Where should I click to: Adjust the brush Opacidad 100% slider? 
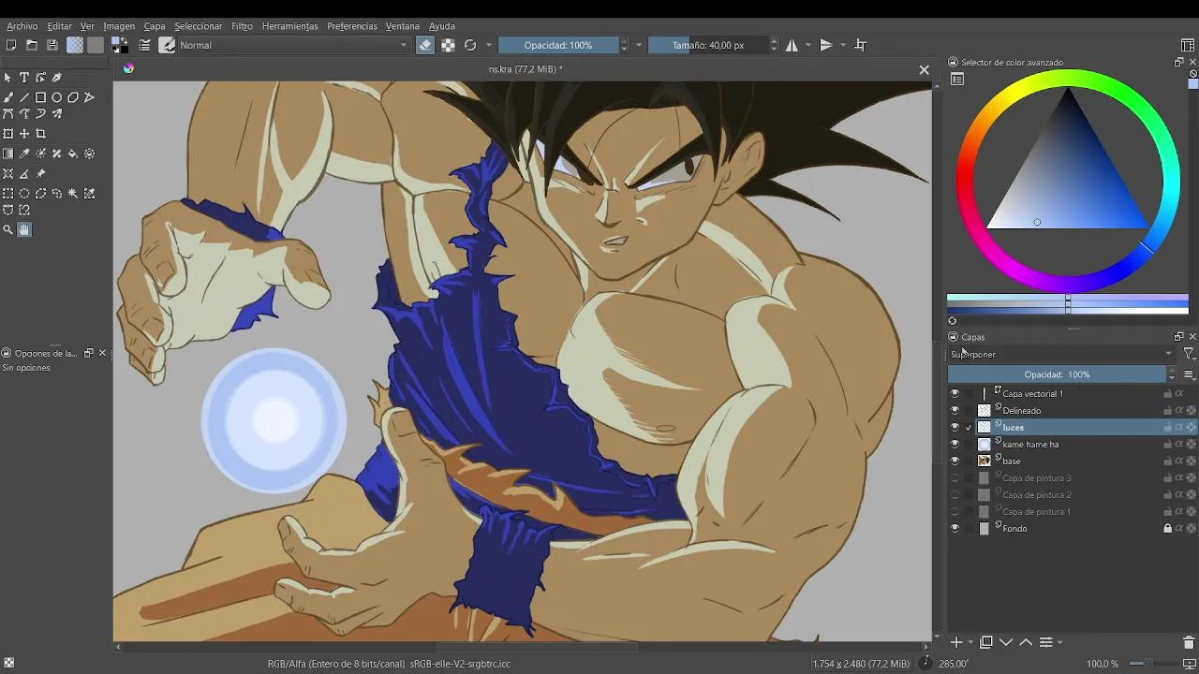coord(558,45)
